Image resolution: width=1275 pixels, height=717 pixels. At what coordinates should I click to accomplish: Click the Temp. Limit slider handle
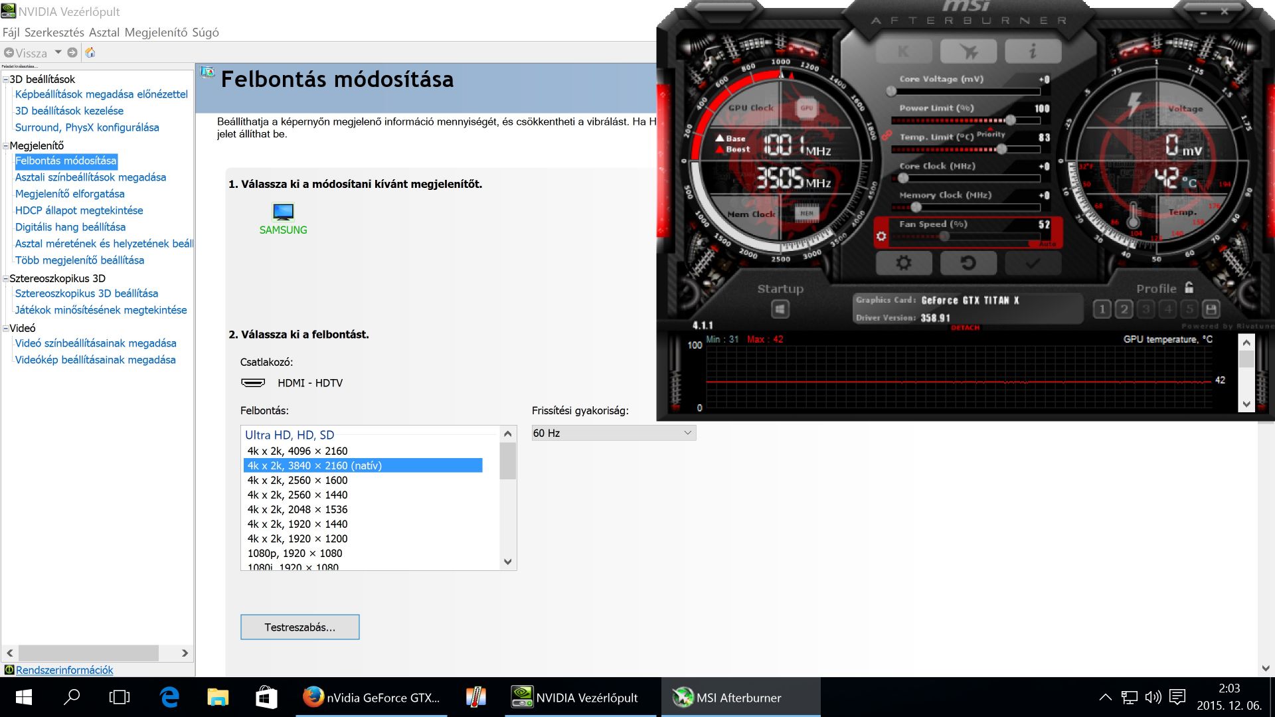point(1001,149)
